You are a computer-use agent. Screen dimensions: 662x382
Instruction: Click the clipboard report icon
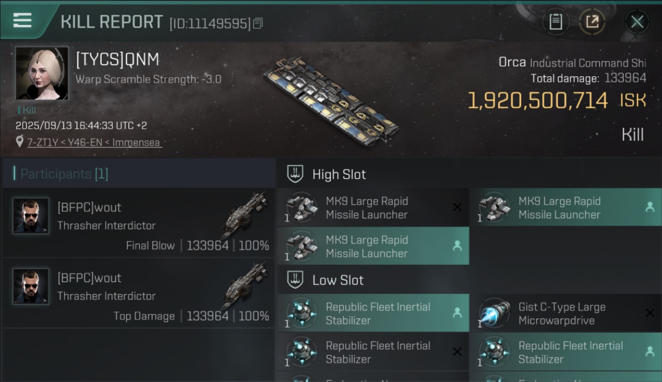coord(556,22)
